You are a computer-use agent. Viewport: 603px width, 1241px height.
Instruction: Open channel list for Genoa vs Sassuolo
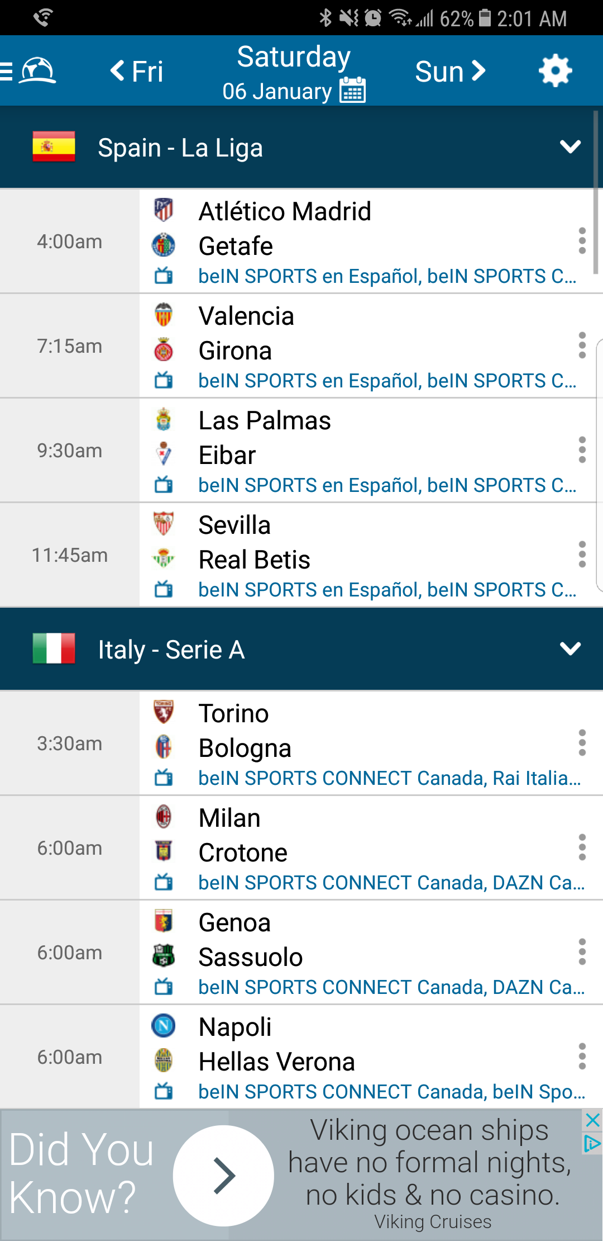(391, 987)
